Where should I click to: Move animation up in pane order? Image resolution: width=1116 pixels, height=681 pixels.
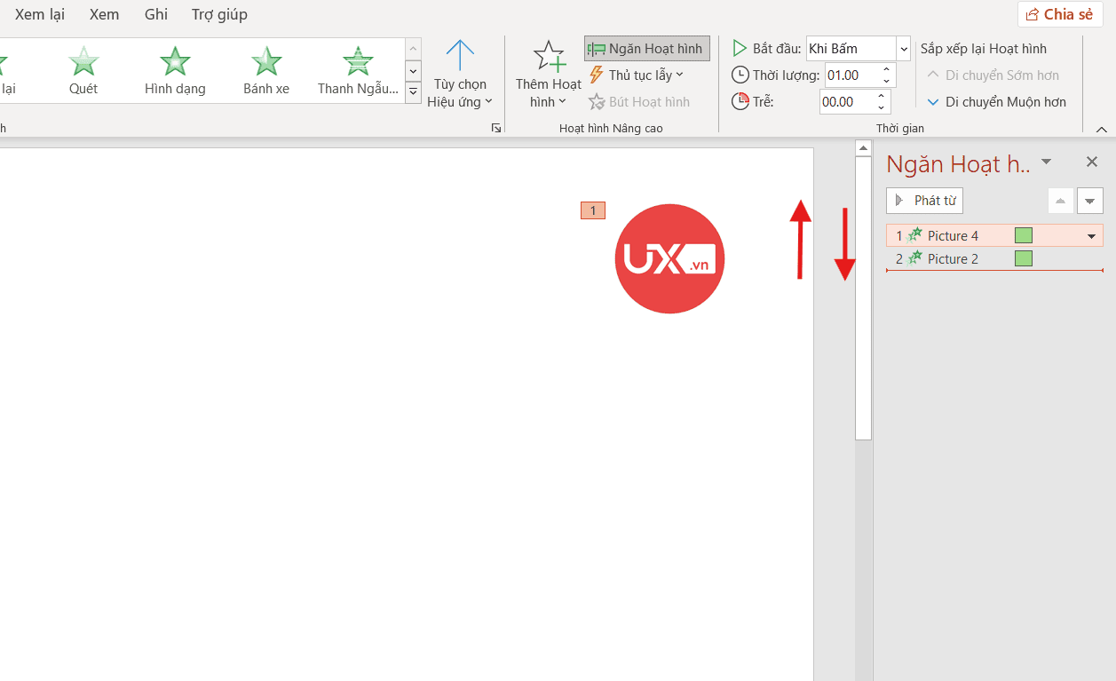coord(1060,201)
